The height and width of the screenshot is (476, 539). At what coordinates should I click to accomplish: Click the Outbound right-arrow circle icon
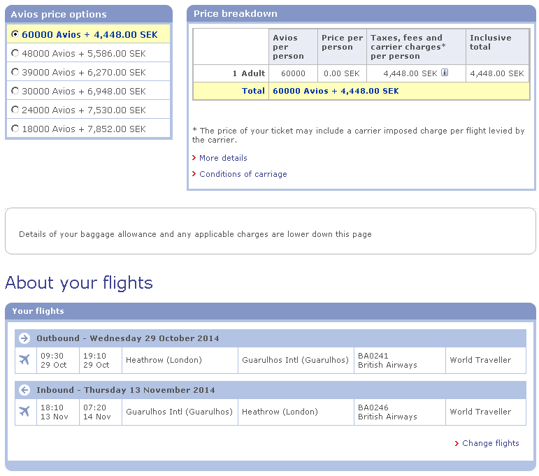[24, 338]
